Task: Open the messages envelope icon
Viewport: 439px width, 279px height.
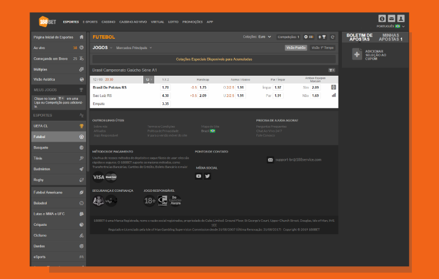Action: tap(392, 18)
